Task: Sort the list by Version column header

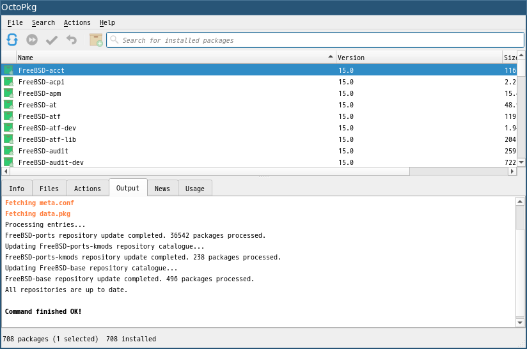Action: pyautogui.click(x=419, y=58)
